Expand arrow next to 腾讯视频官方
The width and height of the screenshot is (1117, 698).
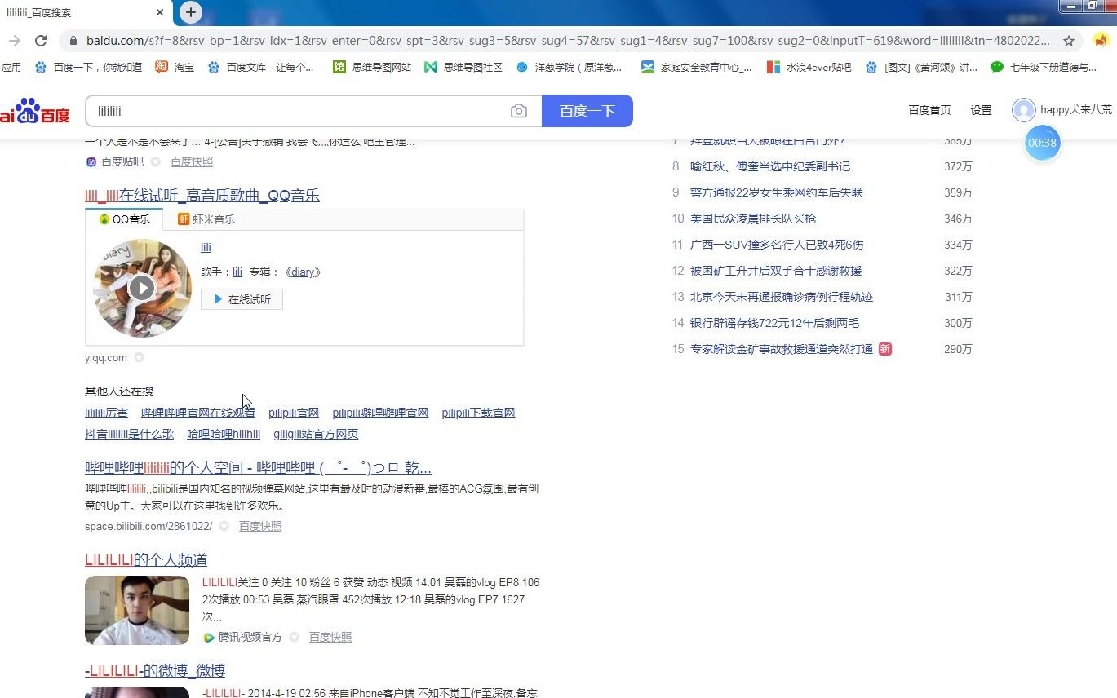[x=294, y=637]
